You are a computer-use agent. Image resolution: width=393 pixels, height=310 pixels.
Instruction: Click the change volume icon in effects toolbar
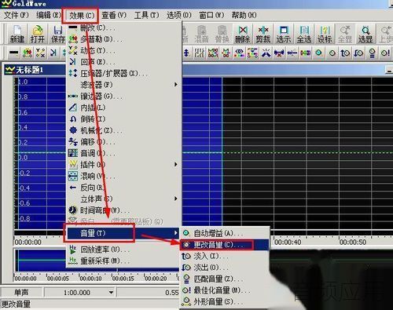tap(332, 53)
